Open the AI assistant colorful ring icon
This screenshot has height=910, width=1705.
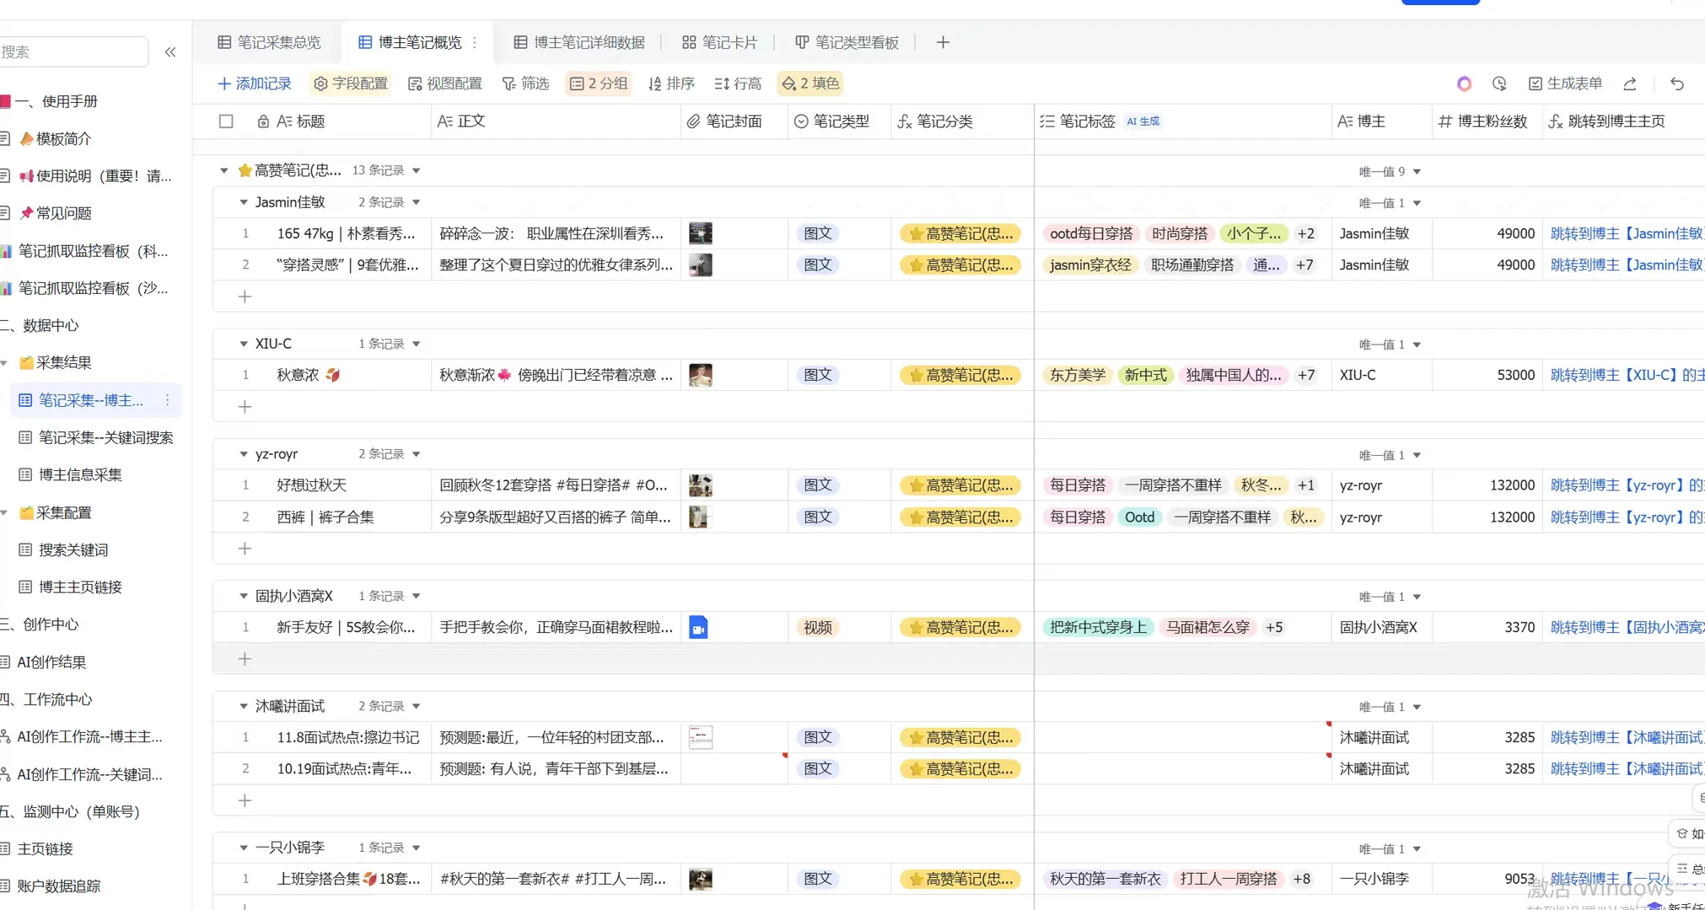(x=1464, y=83)
